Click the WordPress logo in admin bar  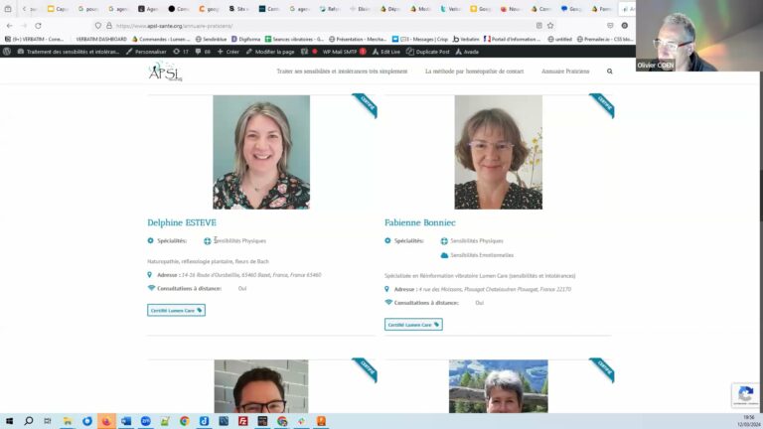click(7, 51)
